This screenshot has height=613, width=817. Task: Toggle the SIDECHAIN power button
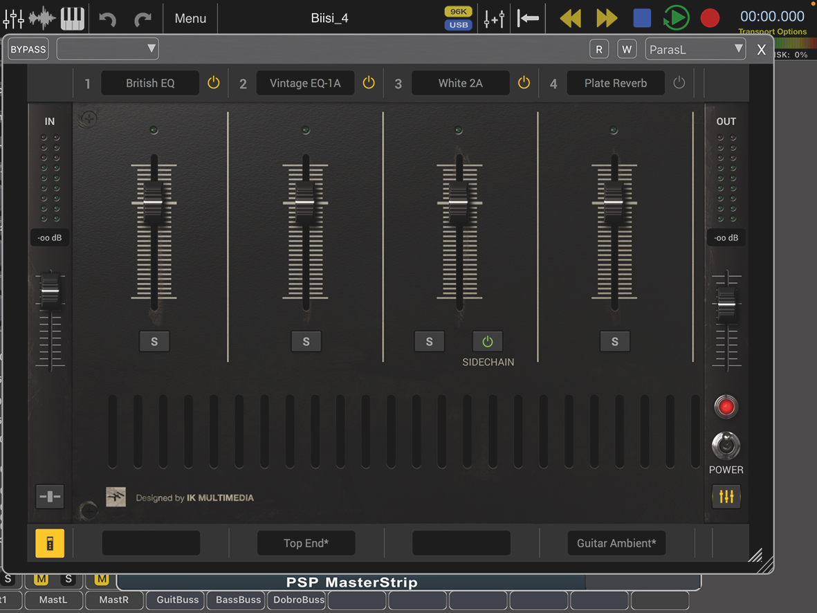488,341
